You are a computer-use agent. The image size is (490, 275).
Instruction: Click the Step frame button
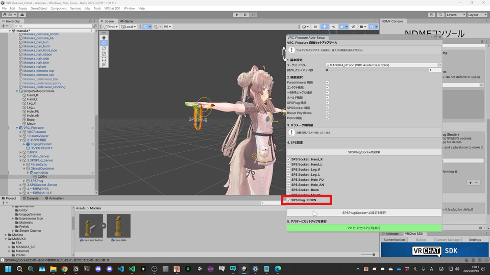coord(253,15)
